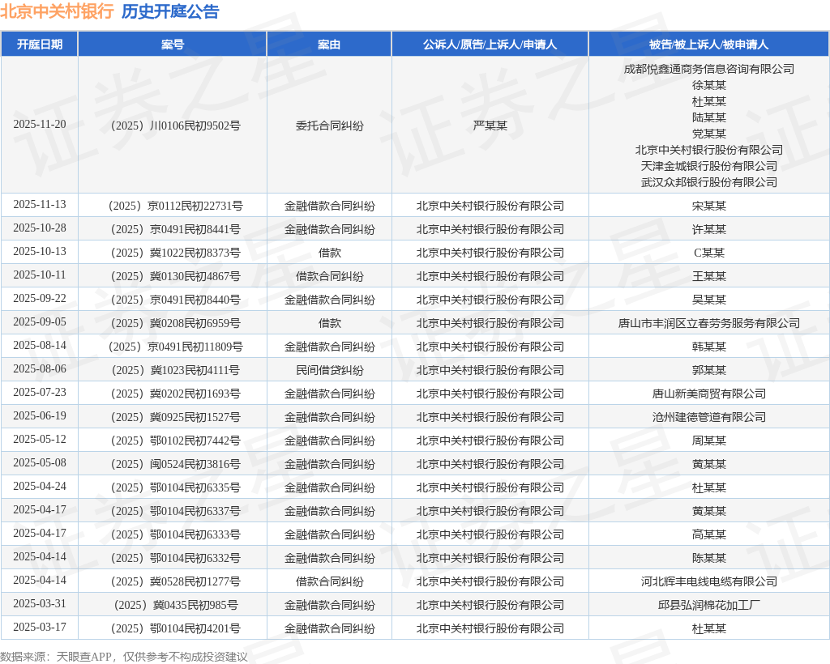
Task: Click date cell 2025-04-24
Action: click(x=40, y=487)
